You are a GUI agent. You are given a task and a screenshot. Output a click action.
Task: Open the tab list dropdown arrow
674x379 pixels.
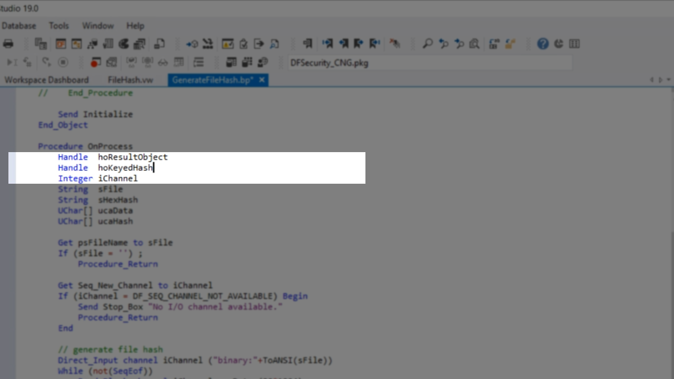[x=669, y=80]
